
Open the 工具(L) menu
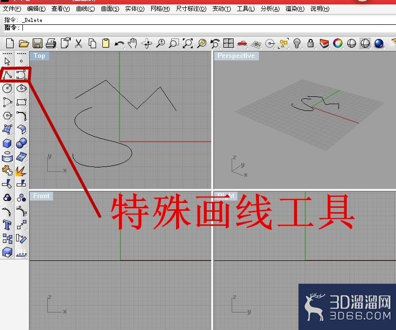pyautogui.click(x=246, y=9)
